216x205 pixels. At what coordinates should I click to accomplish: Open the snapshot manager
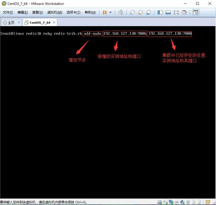(149, 12)
